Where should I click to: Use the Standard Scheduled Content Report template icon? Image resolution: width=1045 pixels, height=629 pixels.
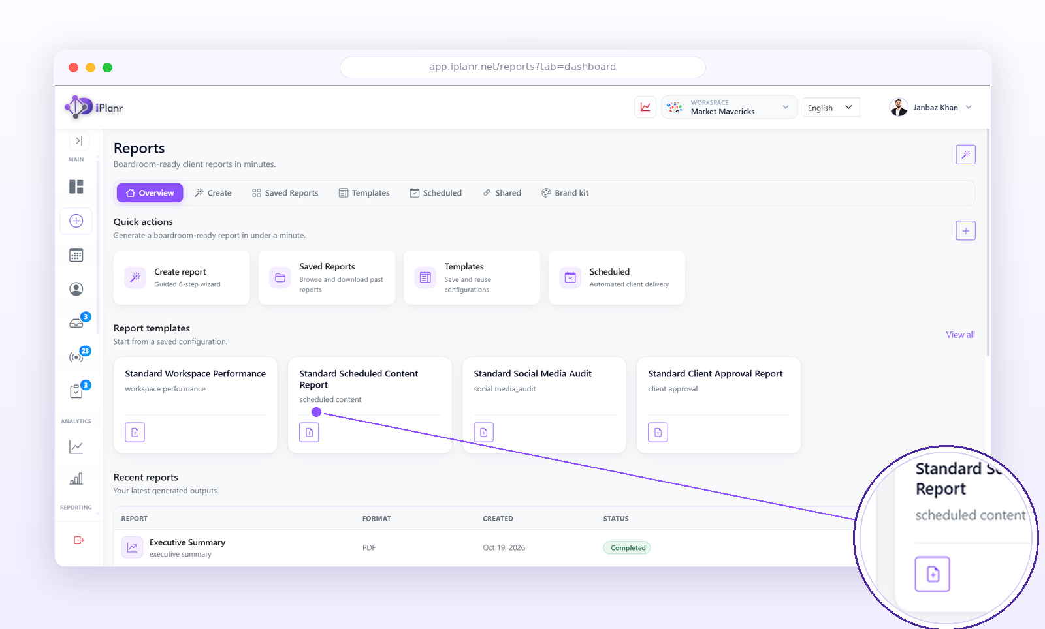click(x=309, y=432)
